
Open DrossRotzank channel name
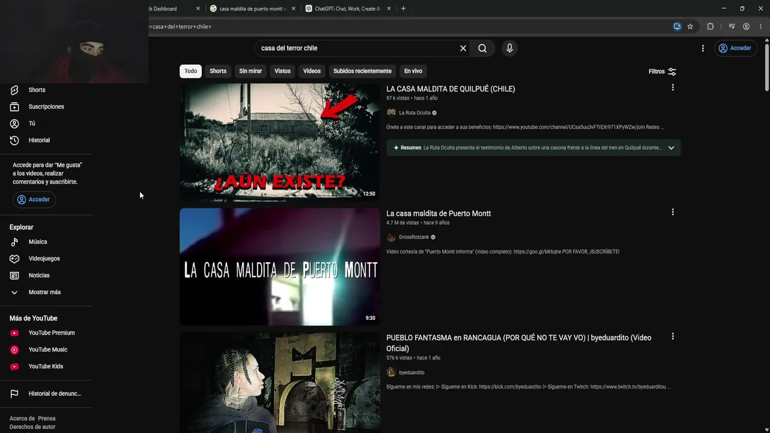(x=414, y=238)
